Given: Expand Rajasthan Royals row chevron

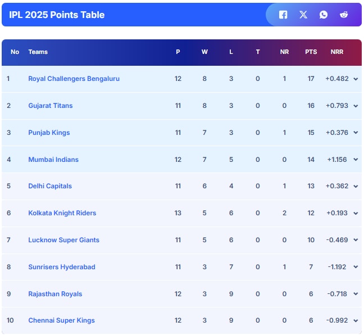Looking at the screenshot, I should pos(356,294).
